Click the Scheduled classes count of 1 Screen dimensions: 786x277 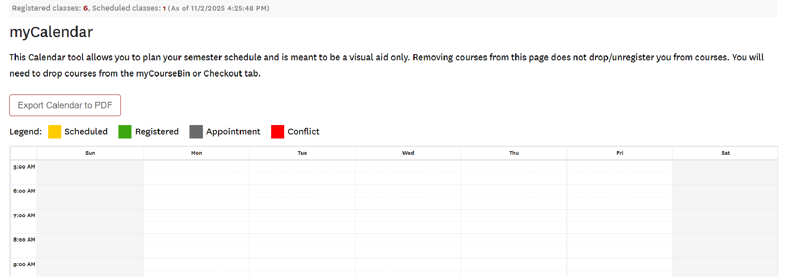point(164,8)
